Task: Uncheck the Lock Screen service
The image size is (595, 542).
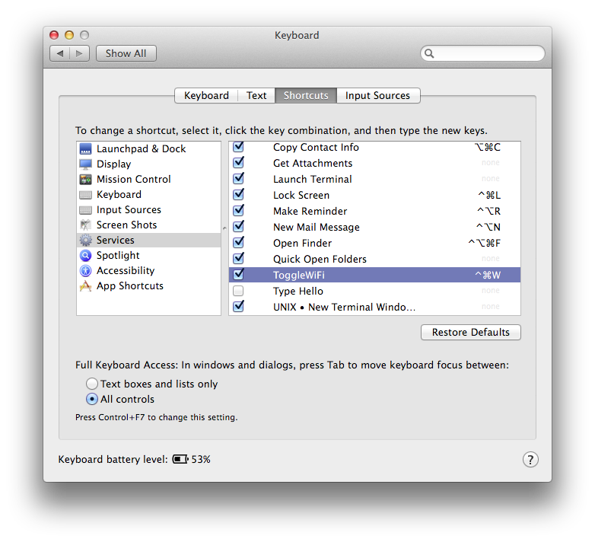Action: pos(239,194)
